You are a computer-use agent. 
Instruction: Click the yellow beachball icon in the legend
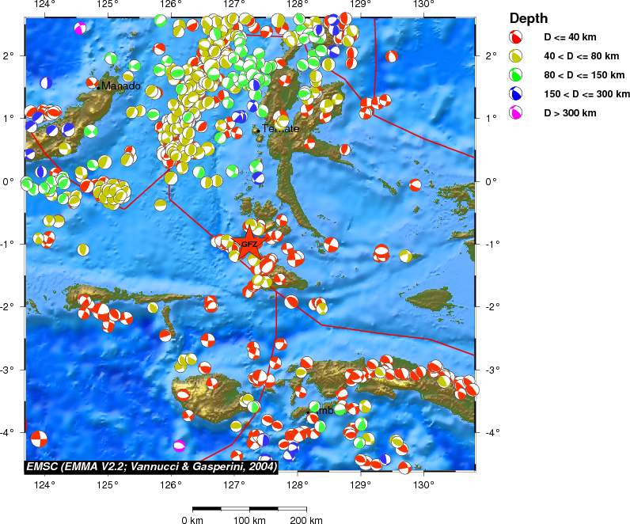515,56
